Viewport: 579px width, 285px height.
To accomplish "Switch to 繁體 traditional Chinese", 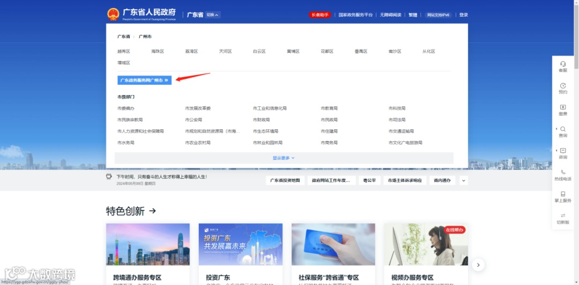I will (x=413, y=15).
